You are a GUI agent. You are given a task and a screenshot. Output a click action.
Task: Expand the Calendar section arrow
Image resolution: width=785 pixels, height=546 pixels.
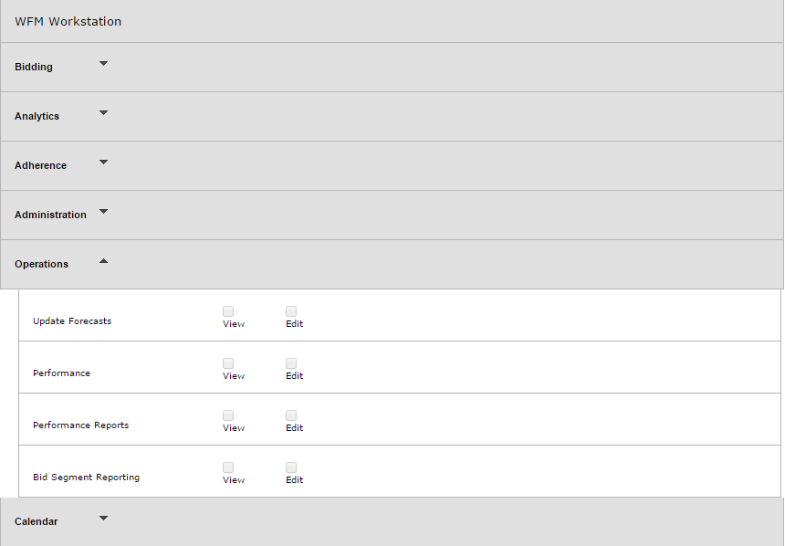tap(103, 519)
